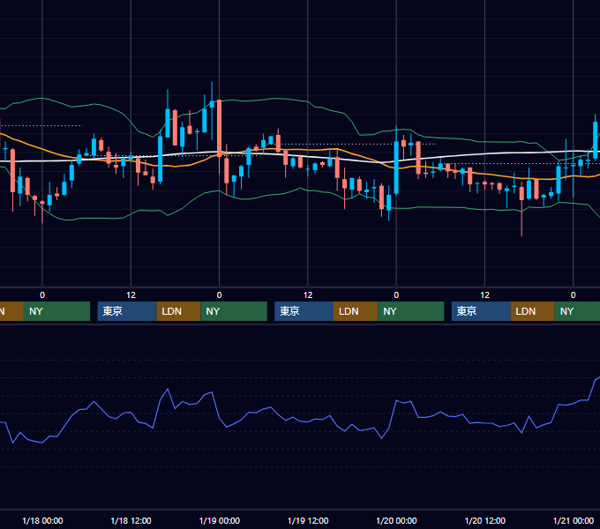The image size is (600, 529).
Task: Click the NY session block spanning 1/19 00:00
Action: click(234, 311)
